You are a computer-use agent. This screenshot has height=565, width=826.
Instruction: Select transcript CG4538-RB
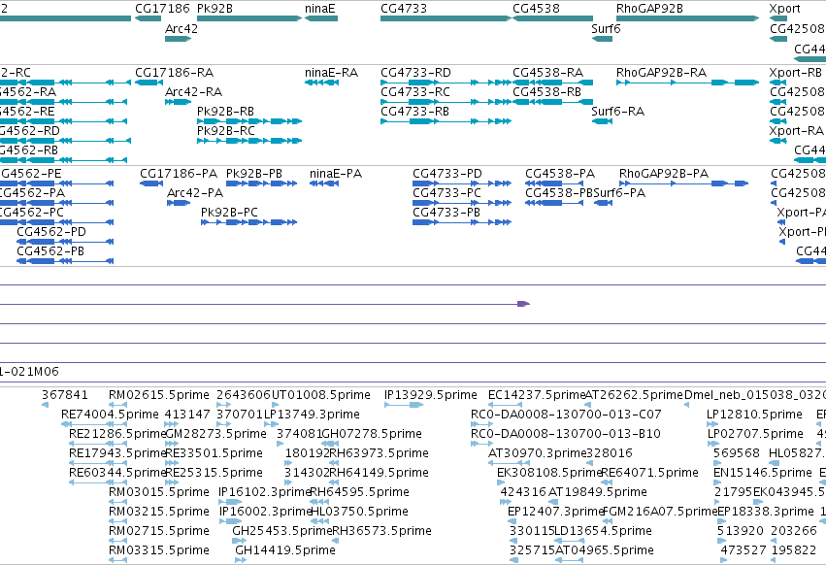click(x=547, y=92)
